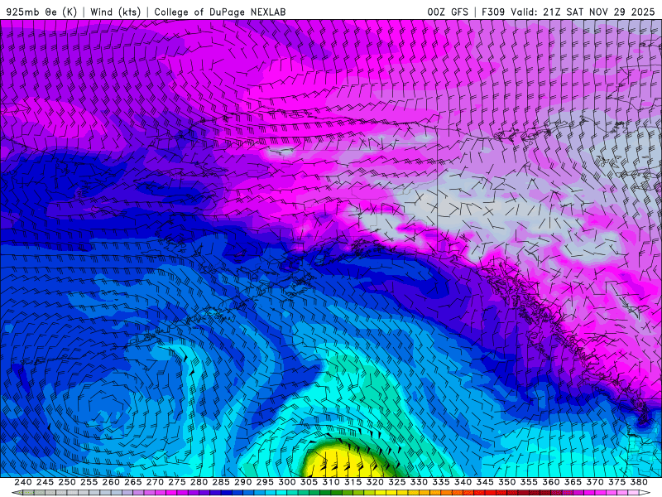Click the 330 color scale label
Image resolution: width=662 pixels, height=497 pixels.
[419, 482]
